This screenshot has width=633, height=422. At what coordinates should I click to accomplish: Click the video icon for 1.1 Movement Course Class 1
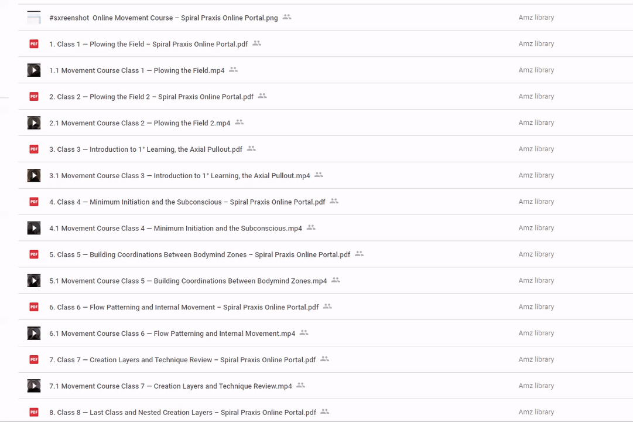coord(34,70)
